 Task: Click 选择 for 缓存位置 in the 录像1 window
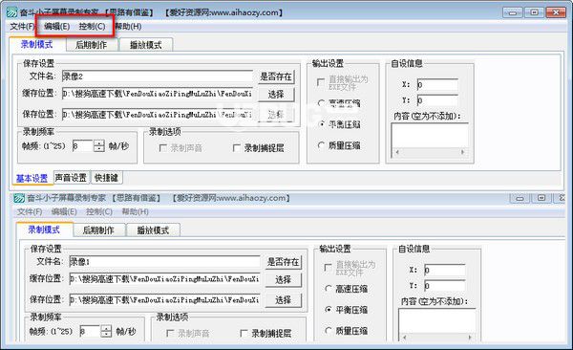[284, 279]
